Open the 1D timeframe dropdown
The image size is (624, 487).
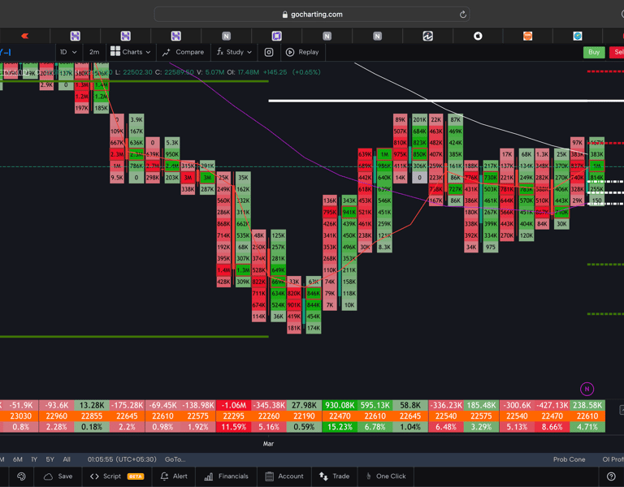pyautogui.click(x=68, y=52)
